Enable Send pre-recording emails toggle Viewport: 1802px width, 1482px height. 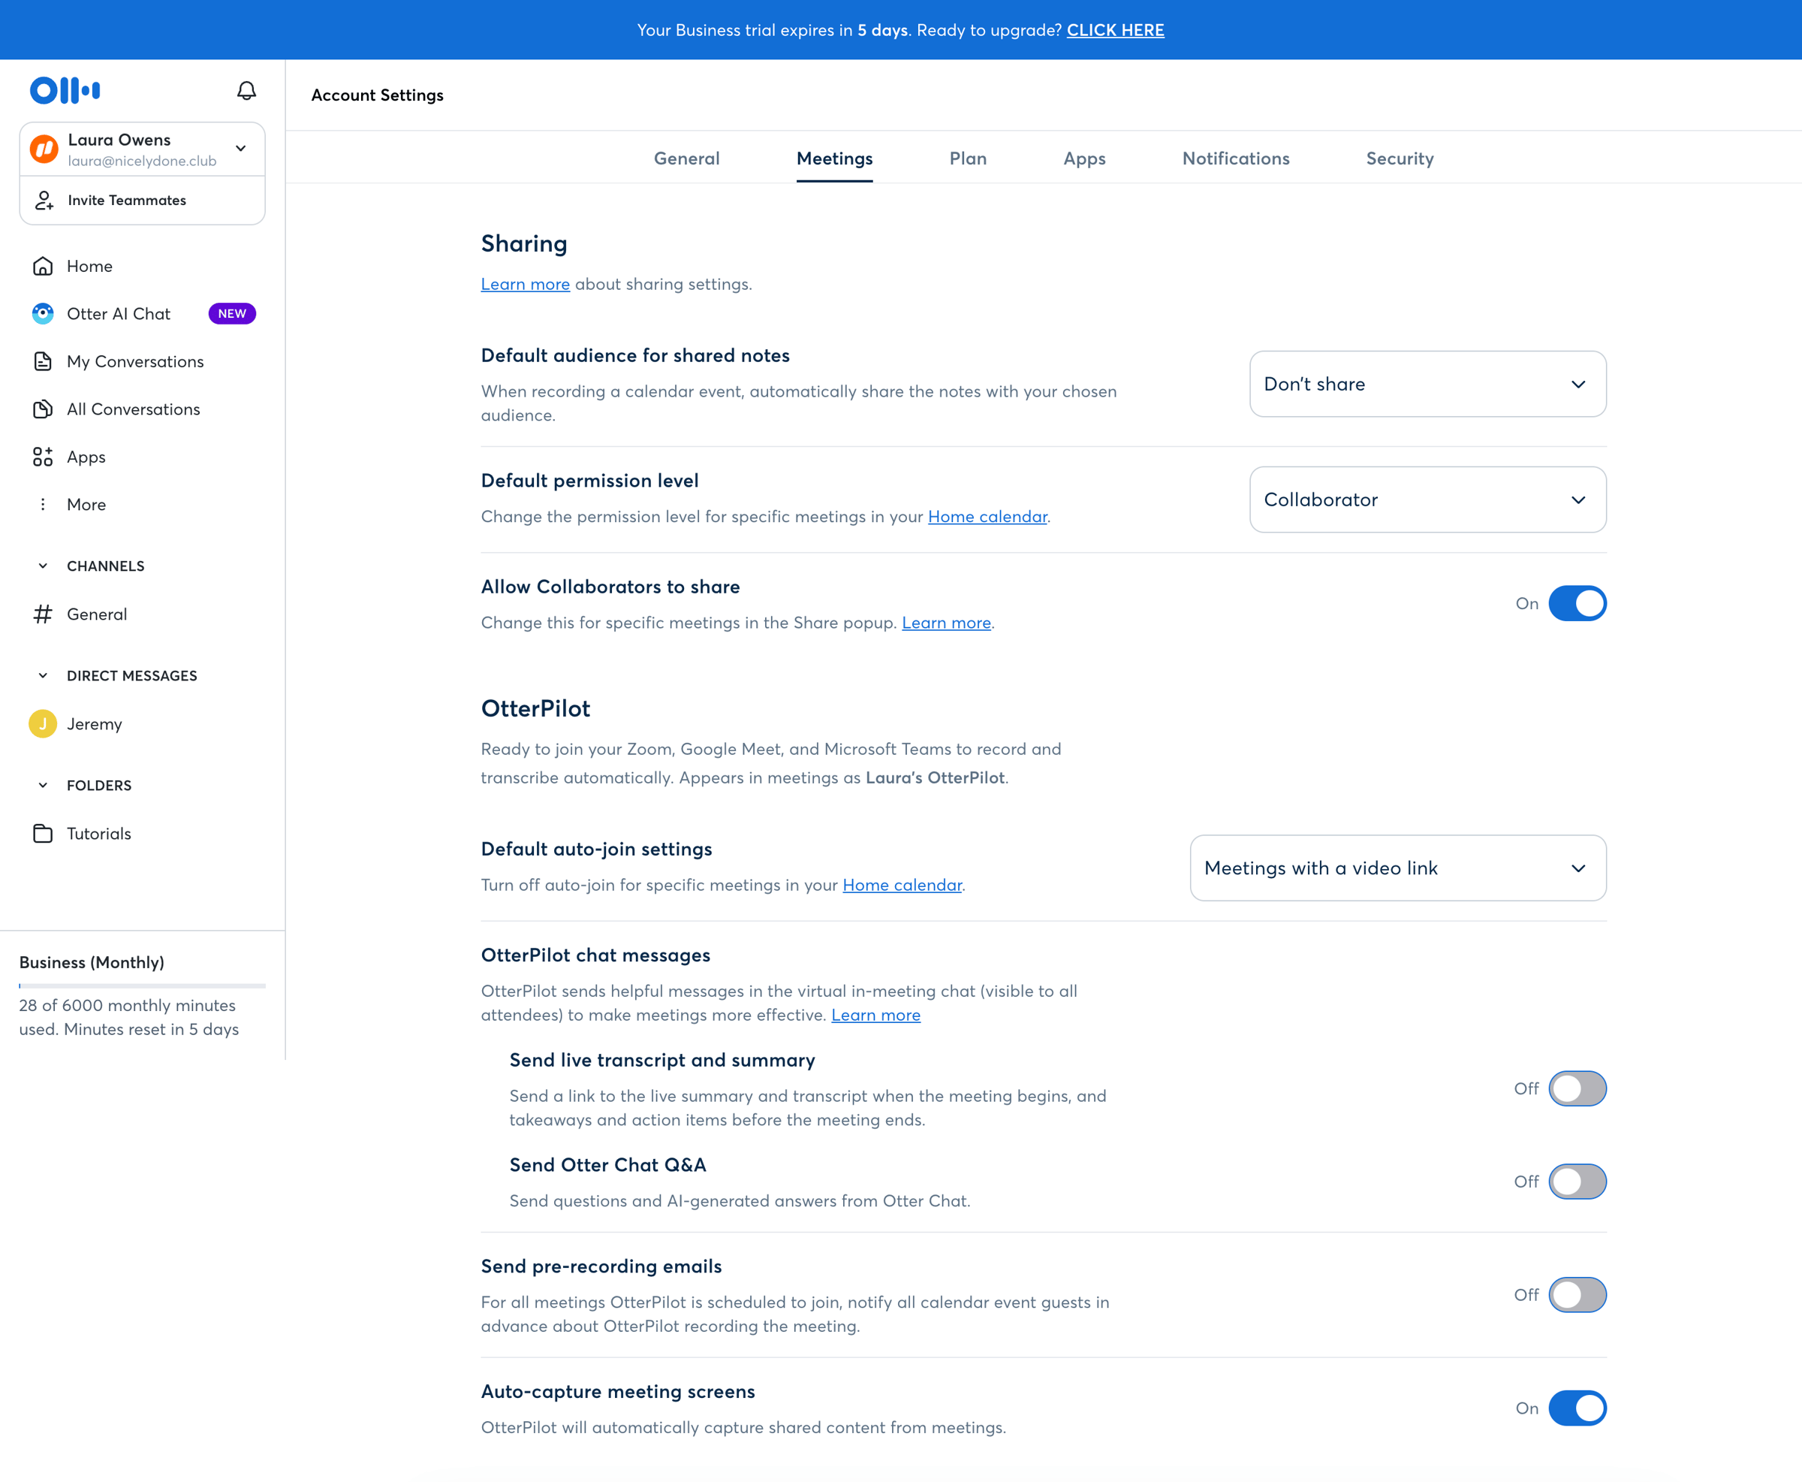[x=1577, y=1295]
